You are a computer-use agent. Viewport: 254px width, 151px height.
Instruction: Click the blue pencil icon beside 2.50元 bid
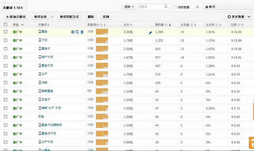point(150,33)
